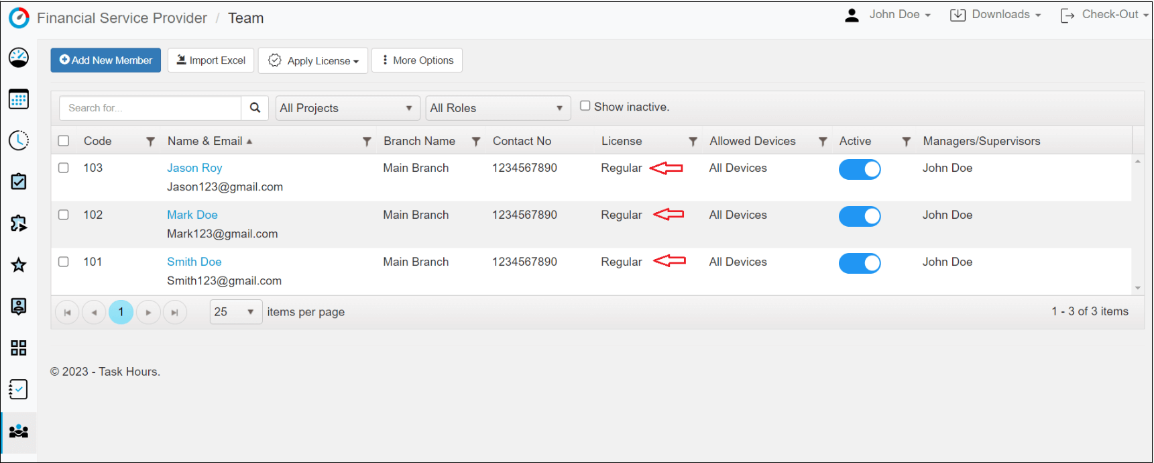The width and height of the screenshot is (1154, 463).
Task: Open Smith Doe's member profile link
Action: point(194,262)
